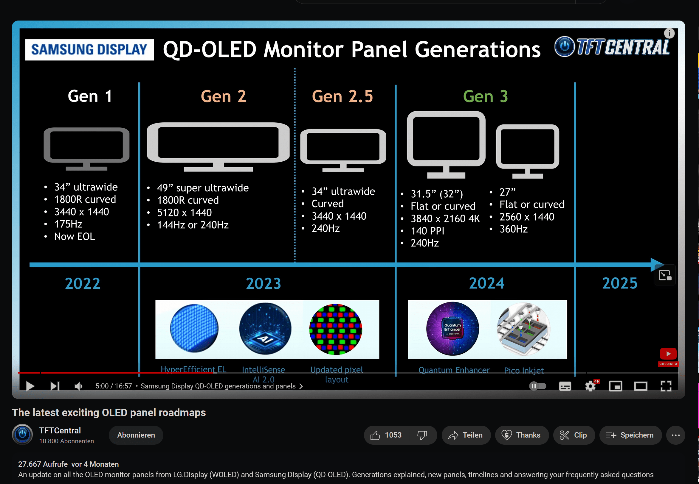Open the TFTCentral channel name link
The height and width of the screenshot is (484, 699).
[60, 430]
